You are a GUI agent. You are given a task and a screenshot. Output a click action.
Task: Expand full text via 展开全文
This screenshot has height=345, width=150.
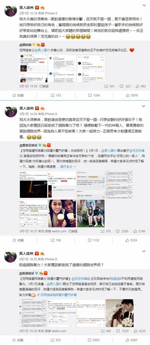[68, 166]
